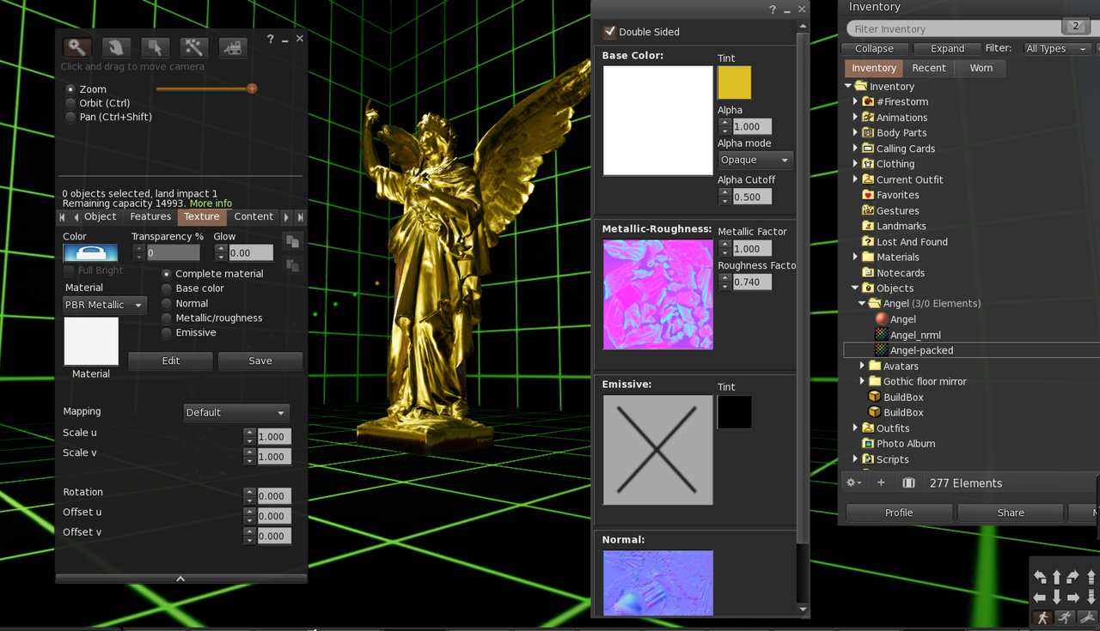Select the Metallic/roughness radio button
Viewport: 1100px width, 631px height.
click(167, 318)
